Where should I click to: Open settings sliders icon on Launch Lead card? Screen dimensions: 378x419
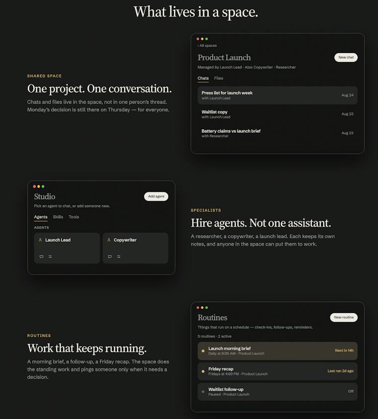click(x=50, y=256)
